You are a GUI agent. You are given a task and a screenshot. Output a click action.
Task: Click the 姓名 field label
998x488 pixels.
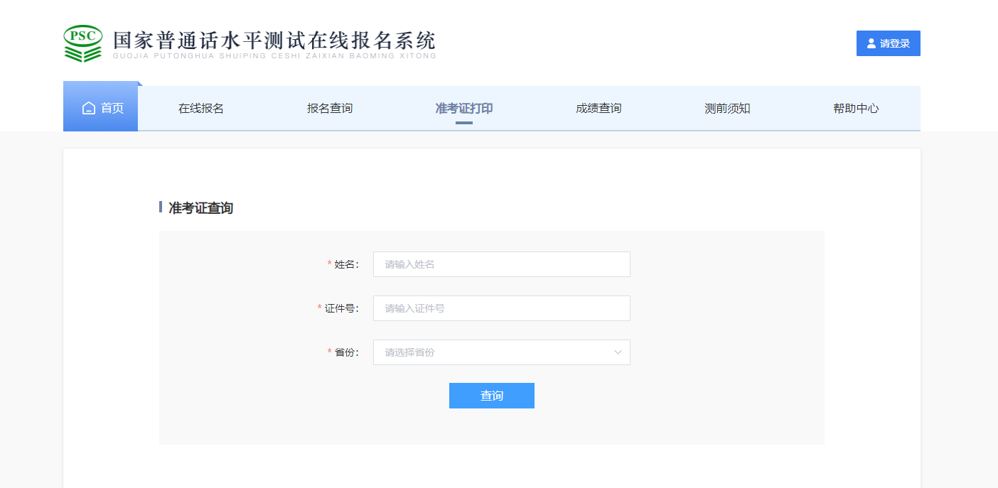click(x=346, y=264)
